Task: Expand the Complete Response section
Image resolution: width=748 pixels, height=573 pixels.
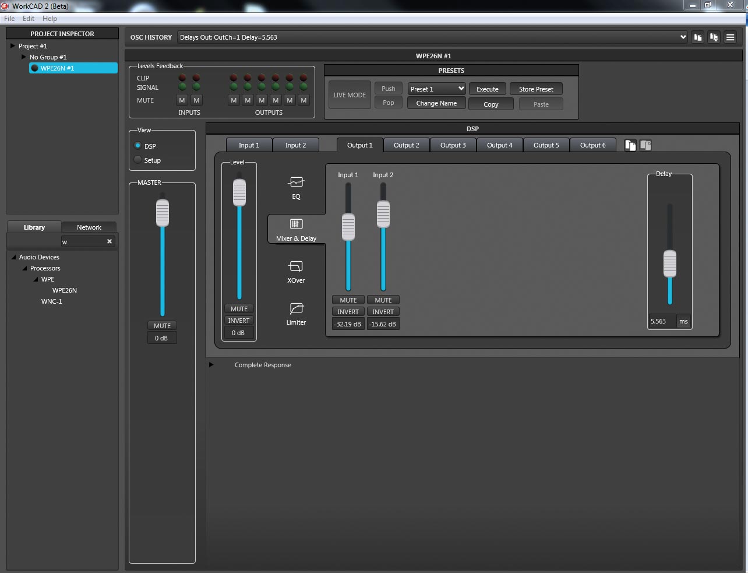Action: pos(211,365)
